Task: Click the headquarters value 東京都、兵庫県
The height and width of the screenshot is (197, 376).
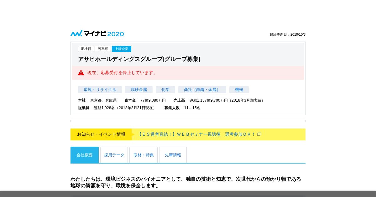Action: tap(103, 100)
